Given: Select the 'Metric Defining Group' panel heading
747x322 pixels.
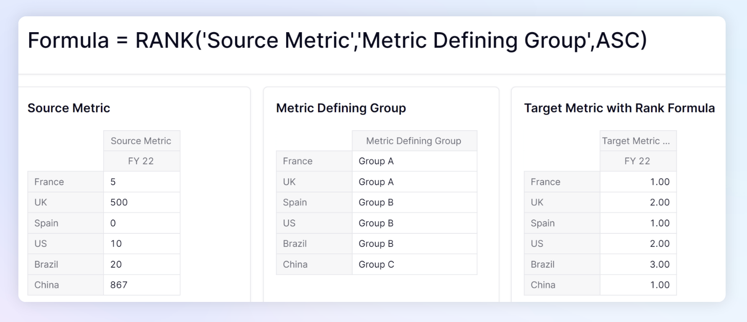Looking at the screenshot, I should [341, 108].
